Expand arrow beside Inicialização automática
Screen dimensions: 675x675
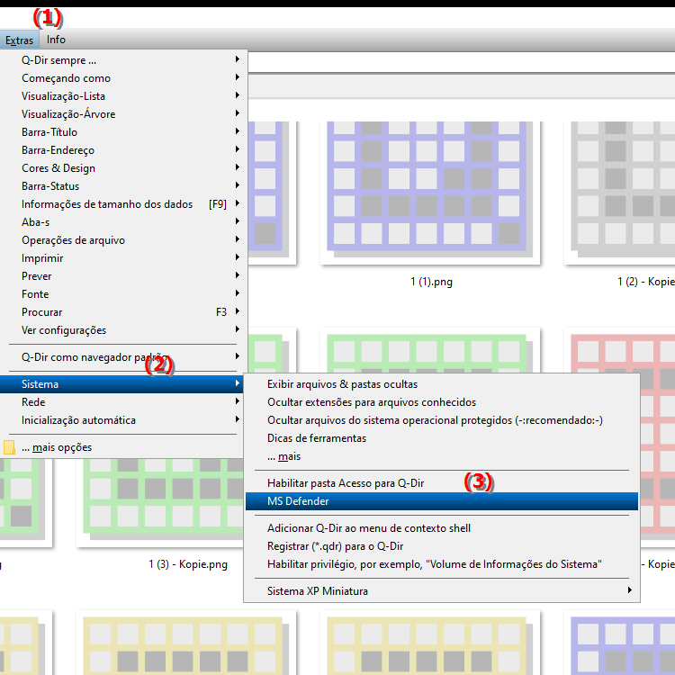[238, 419]
